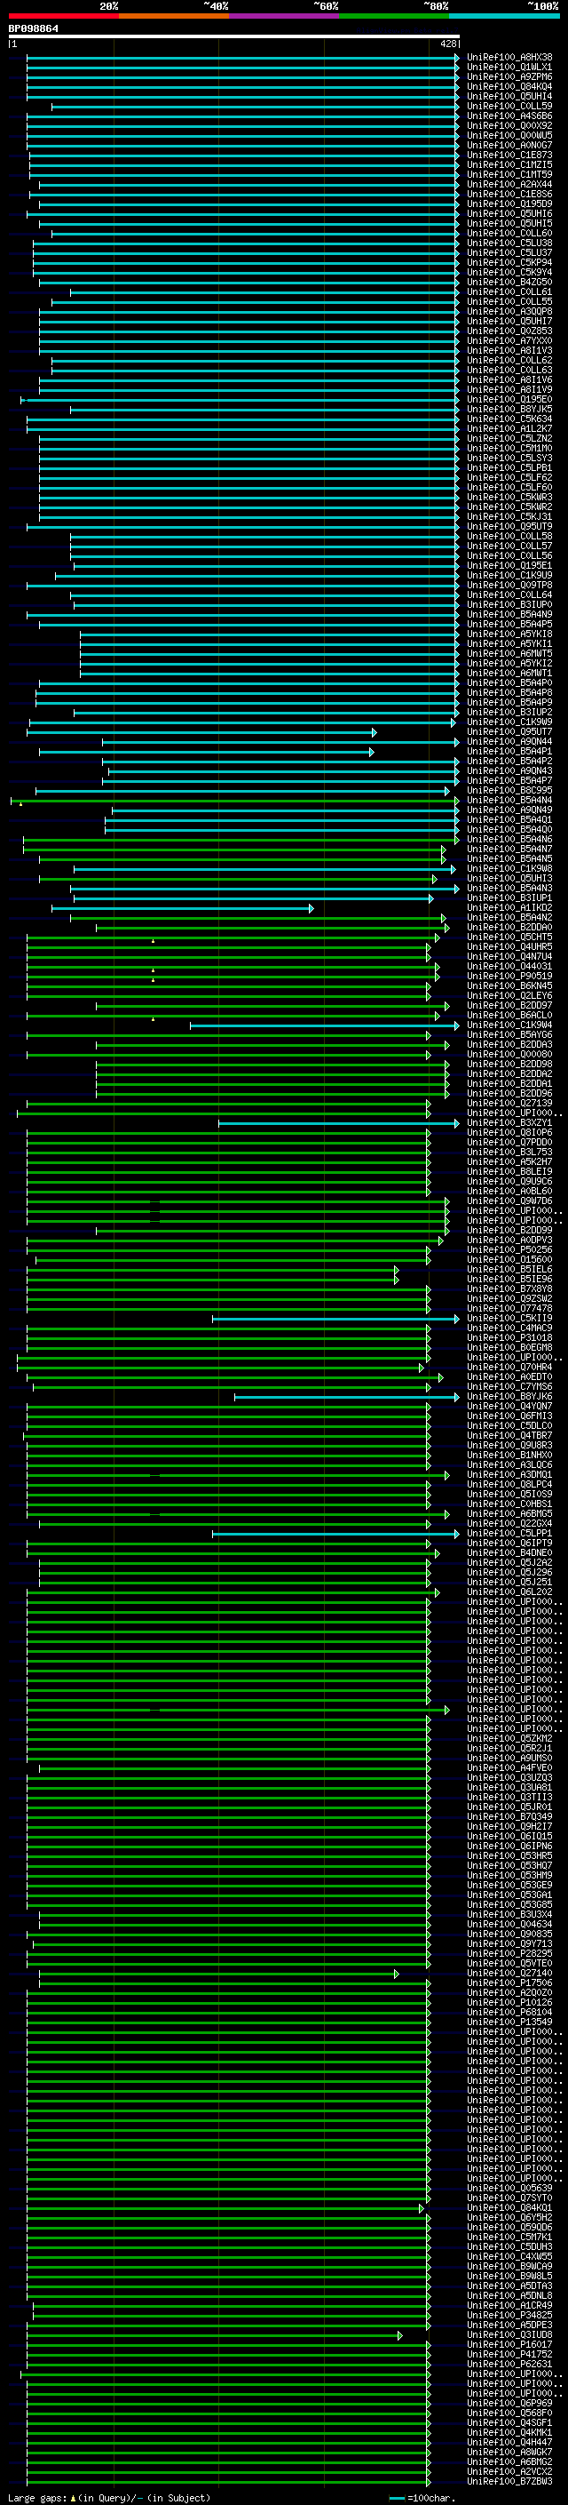Click hit label UniRef100_C0LL59

(509, 106)
